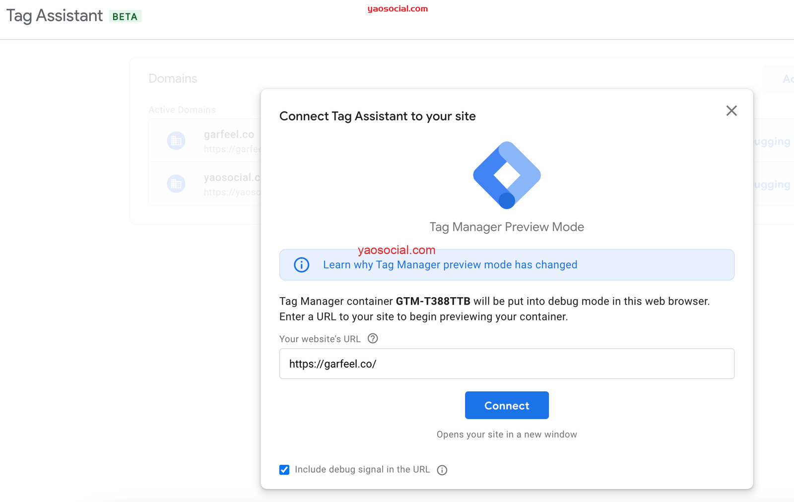
Task: Uncheck Include debug signal in the URL
Action: coord(284,470)
